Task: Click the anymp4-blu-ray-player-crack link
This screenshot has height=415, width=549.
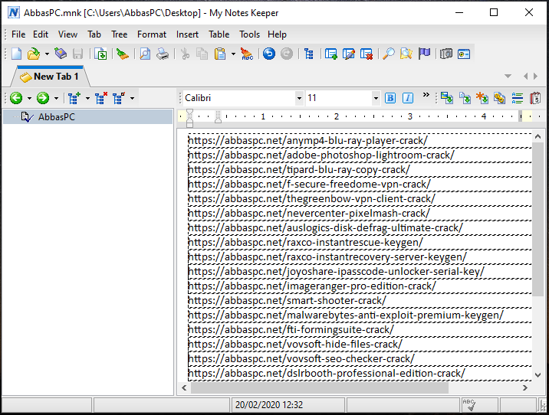Action: [307, 141]
